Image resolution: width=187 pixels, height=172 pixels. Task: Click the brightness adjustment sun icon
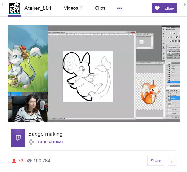click(171, 34)
